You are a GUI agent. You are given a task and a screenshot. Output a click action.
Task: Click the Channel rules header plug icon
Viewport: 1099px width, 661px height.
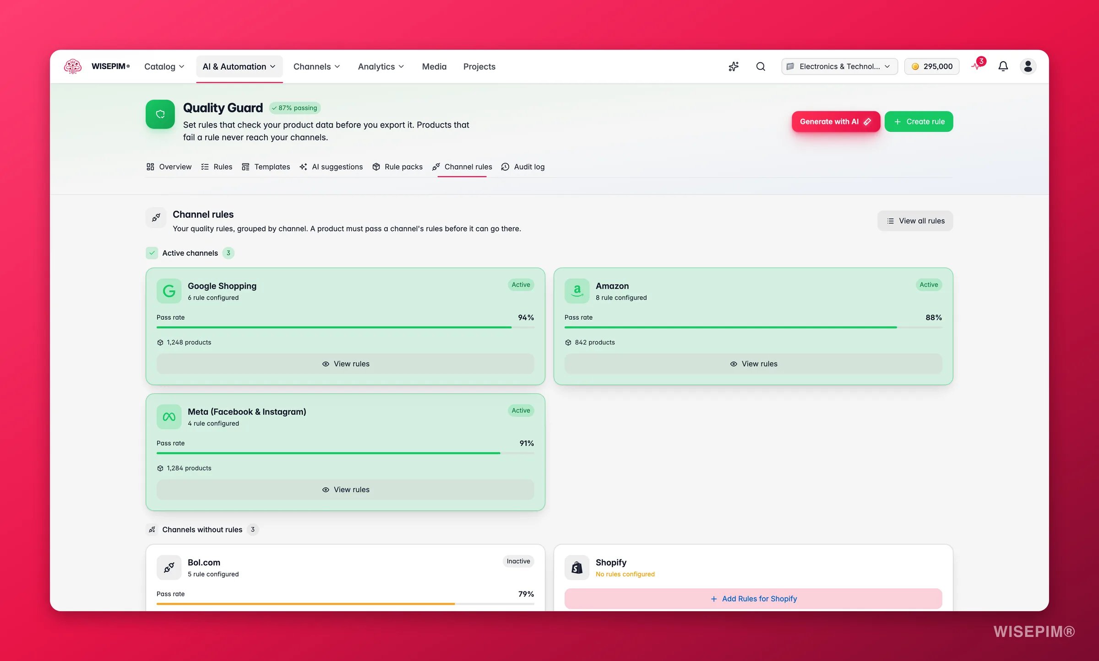point(156,217)
